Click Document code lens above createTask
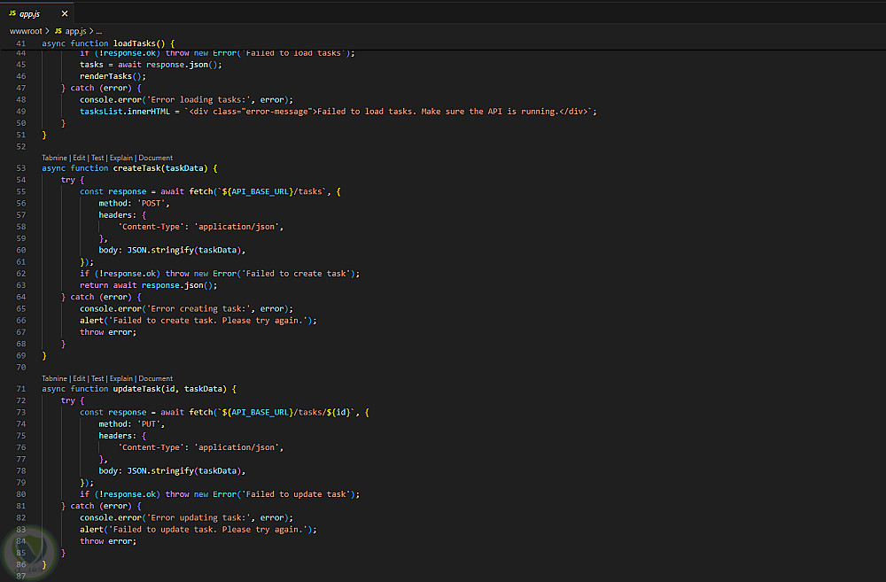886x582 pixels. point(156,158)
